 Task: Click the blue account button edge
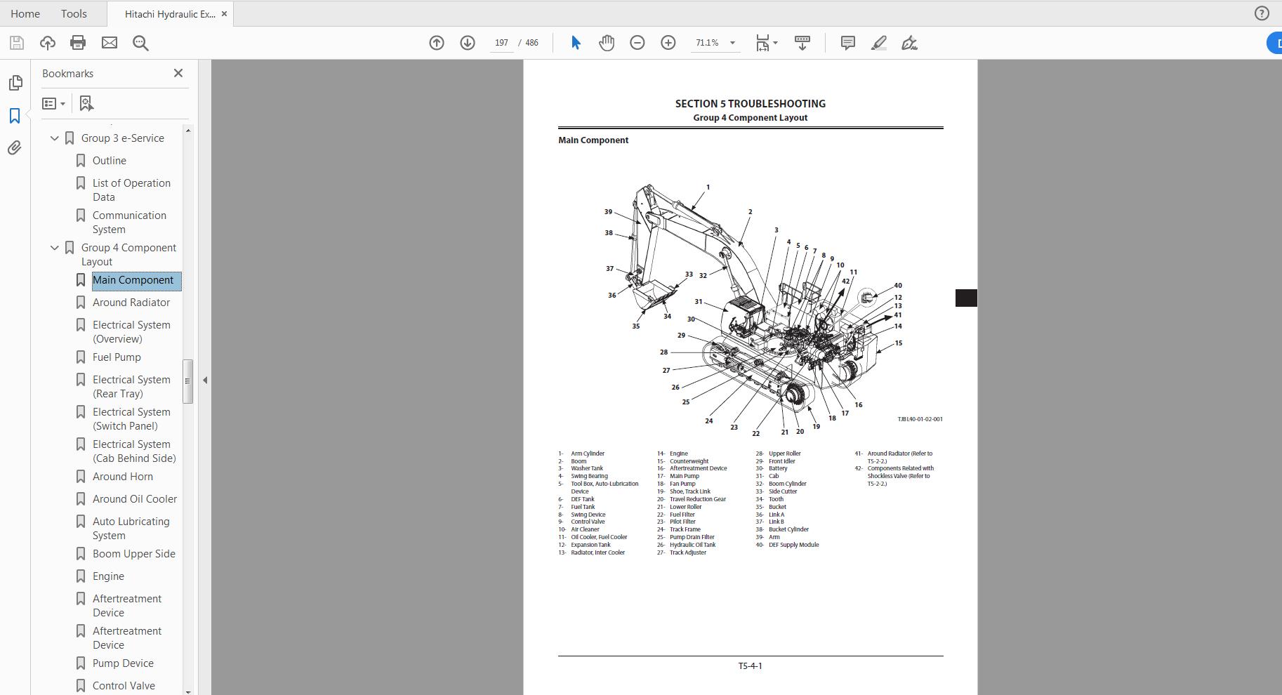coord(1274,43)
